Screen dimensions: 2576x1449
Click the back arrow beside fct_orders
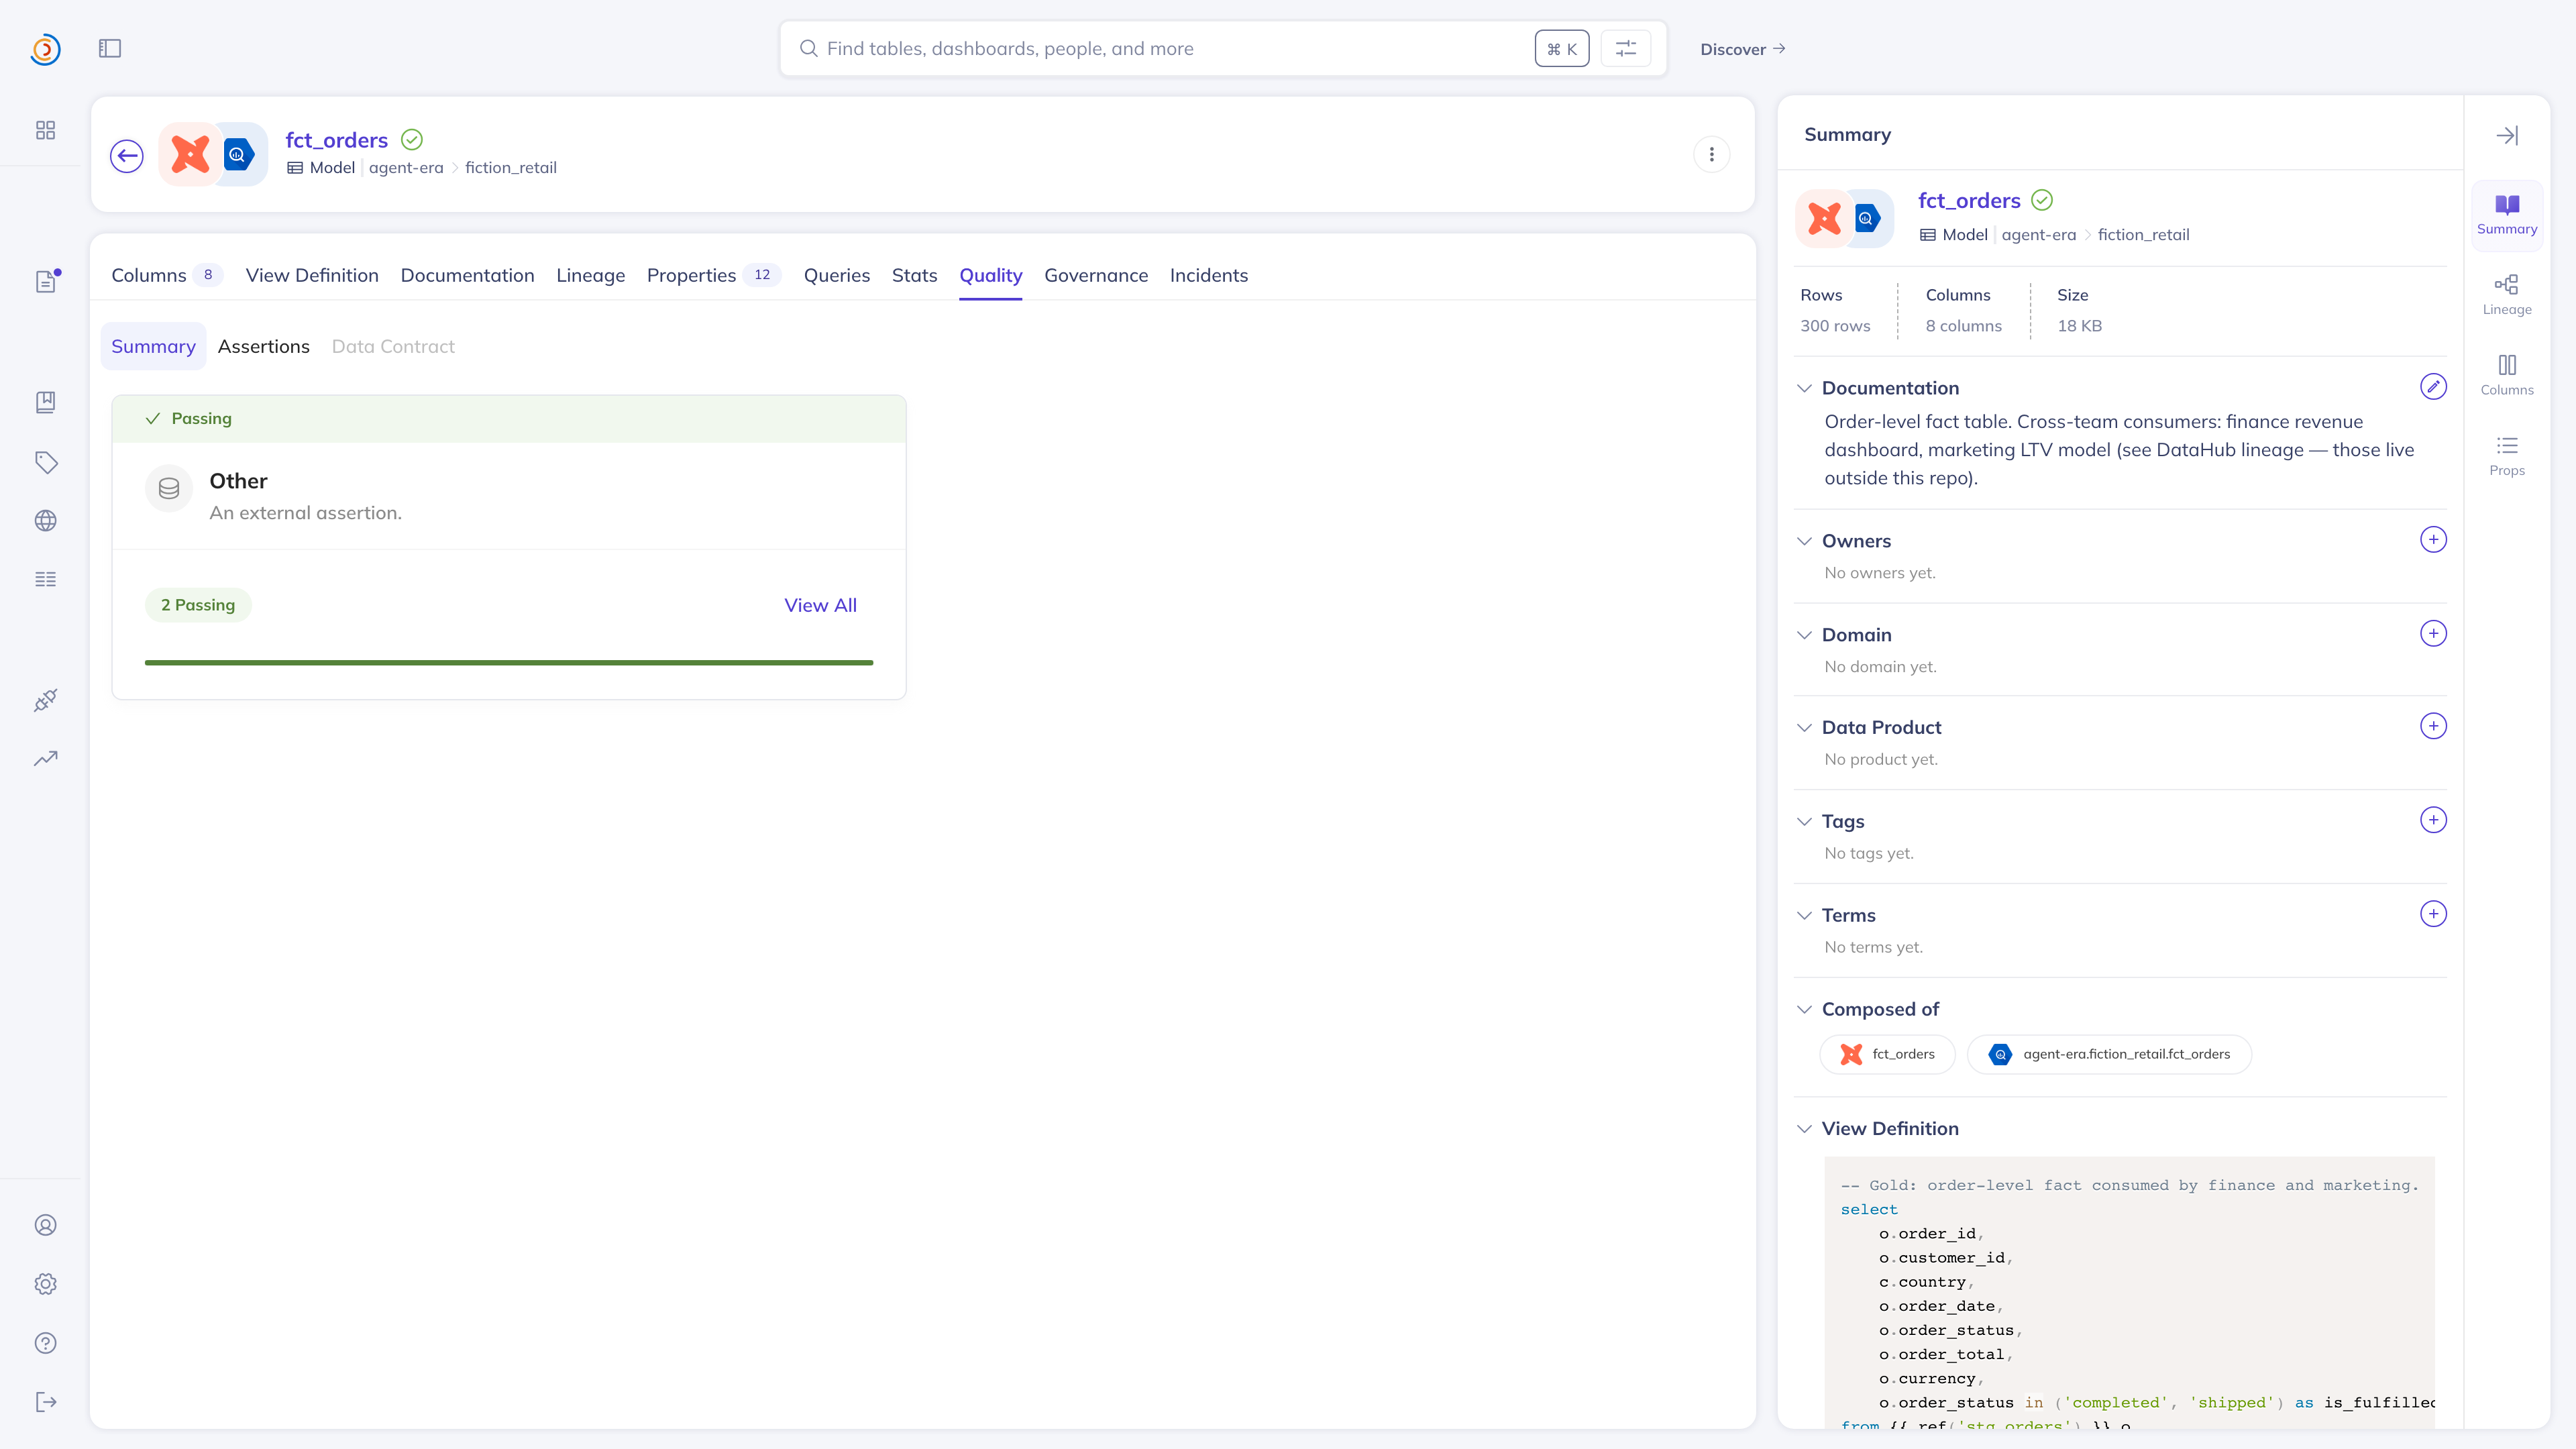coord(127,156)
